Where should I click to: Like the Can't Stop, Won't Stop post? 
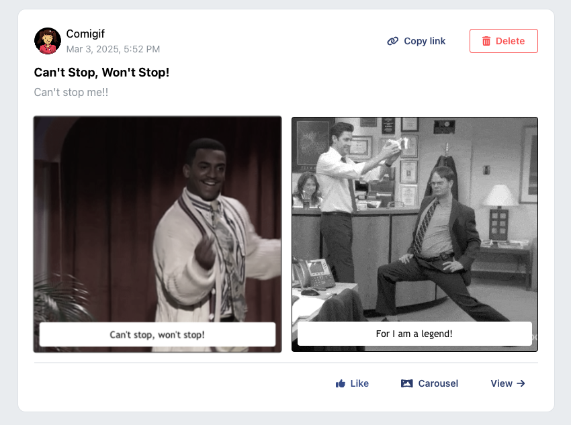pyautogui.click(x=352, y=383)
